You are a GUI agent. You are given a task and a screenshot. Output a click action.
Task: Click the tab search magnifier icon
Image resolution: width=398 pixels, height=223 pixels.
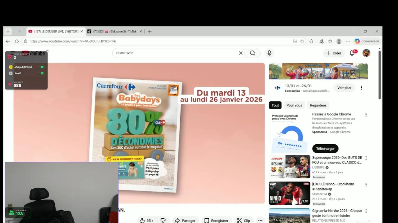tap(20, 31)
